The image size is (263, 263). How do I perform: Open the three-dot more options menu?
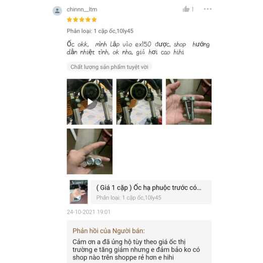[x=208, y=9]
